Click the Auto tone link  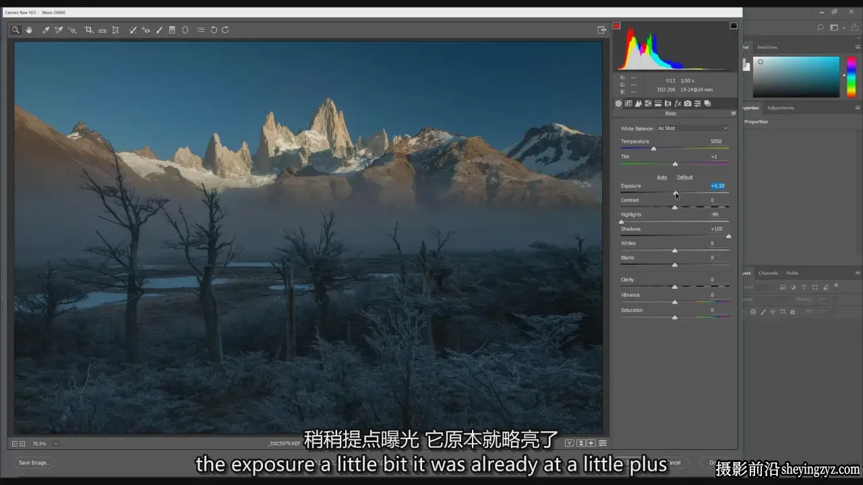[662, 177]
